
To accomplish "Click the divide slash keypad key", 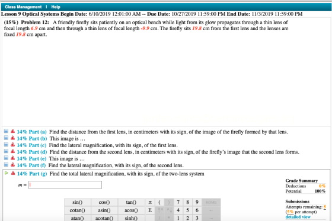I will coord(159,218).
